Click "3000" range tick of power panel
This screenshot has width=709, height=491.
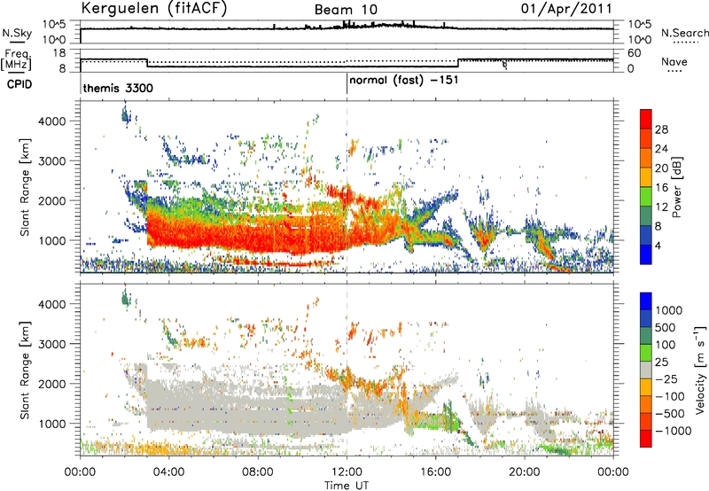pyautogui.click(x=52, y=161)
